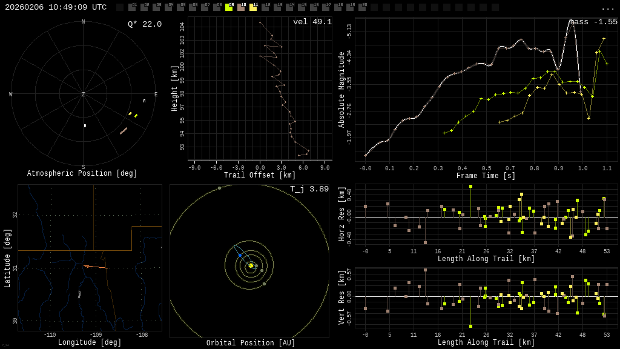This screenshot has height=349, width=620.
Task: Click the M marker in polar plot
Action: [x=85, y=126]
